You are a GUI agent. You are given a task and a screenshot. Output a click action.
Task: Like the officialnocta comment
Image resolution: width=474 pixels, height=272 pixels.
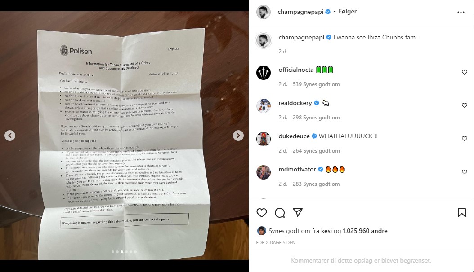point(464,72)
